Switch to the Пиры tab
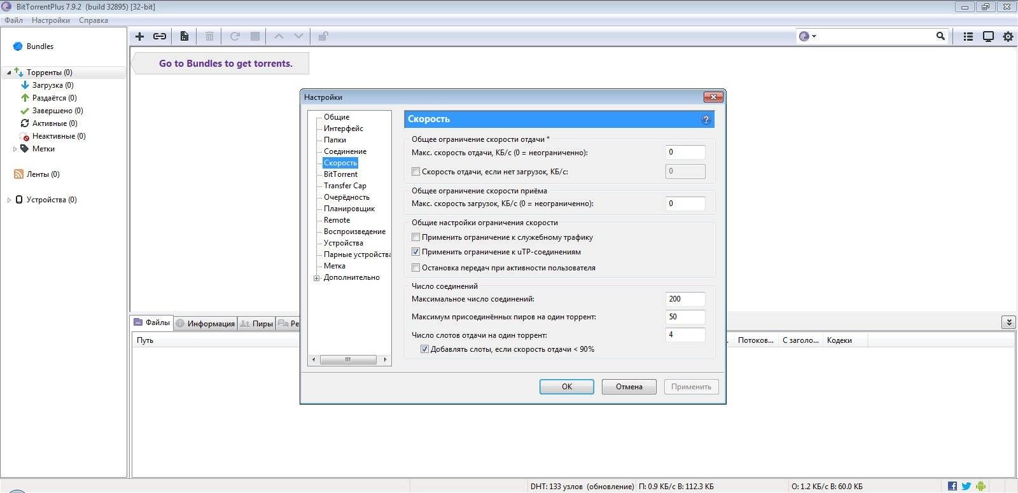 click(256, 324)
